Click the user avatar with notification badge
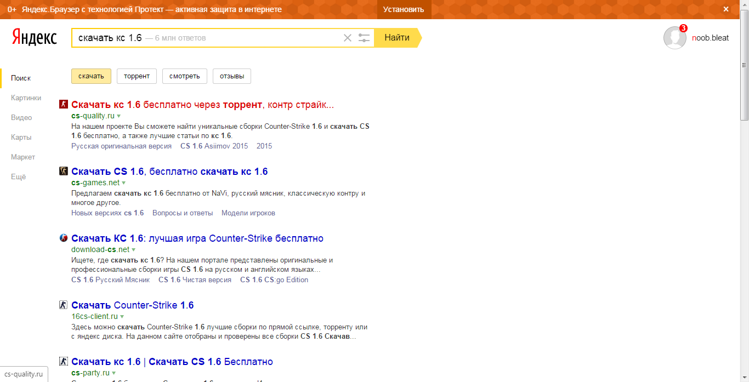The width and height of the screenshot is (749, 382). pyautogui.click(x=674, y=37)
